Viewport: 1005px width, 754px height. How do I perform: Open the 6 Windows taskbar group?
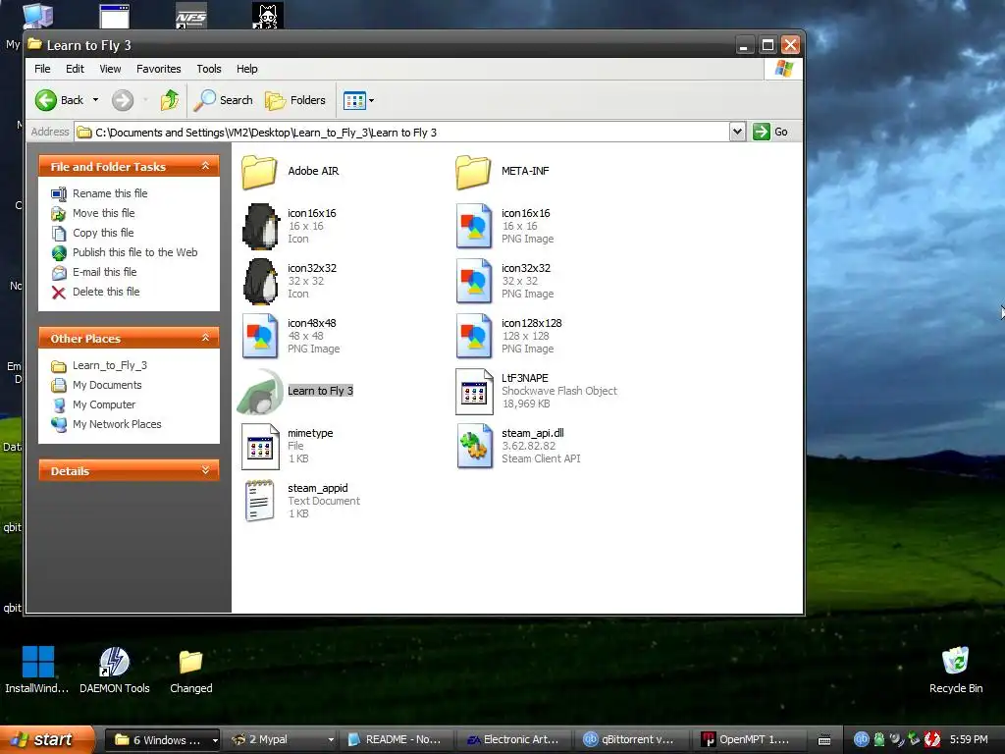(x=162, y=740)
